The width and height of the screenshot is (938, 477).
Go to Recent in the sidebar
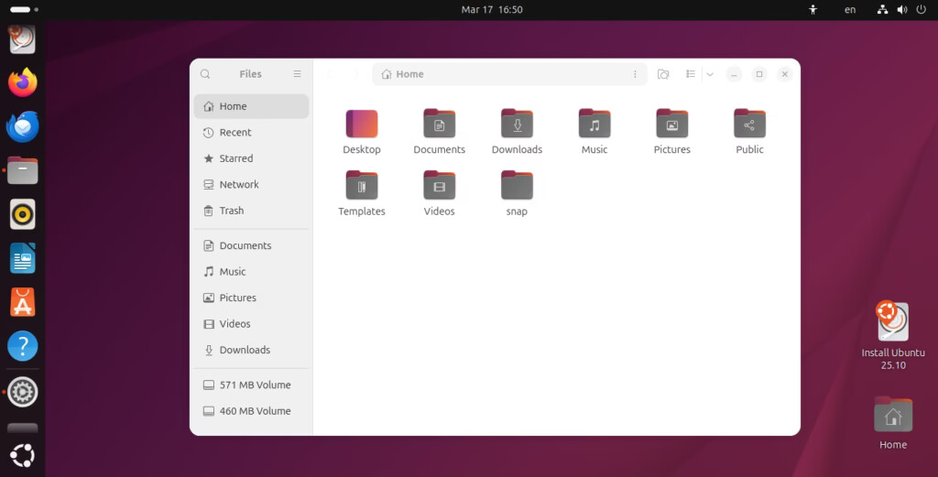(x=234, y=133)
